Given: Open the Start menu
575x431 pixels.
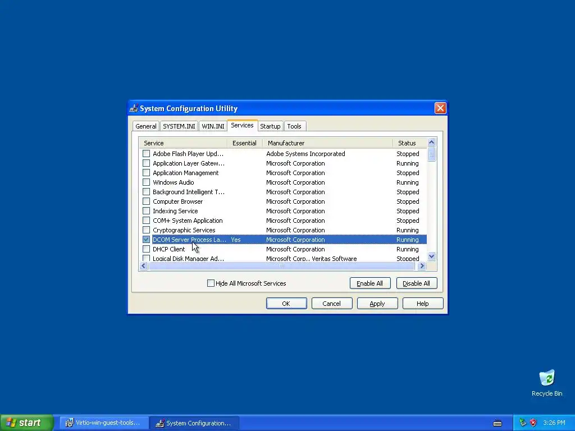Looking at the screenshot, I should tap(27, 423).
